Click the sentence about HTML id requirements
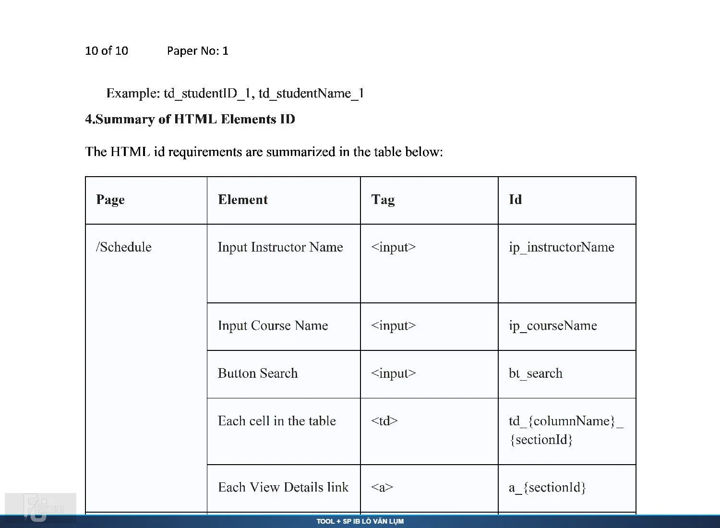 coord(264,152)
